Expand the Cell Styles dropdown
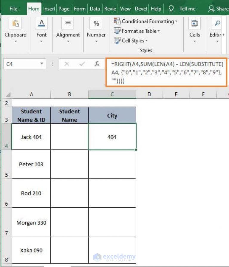 pos(146,41)
